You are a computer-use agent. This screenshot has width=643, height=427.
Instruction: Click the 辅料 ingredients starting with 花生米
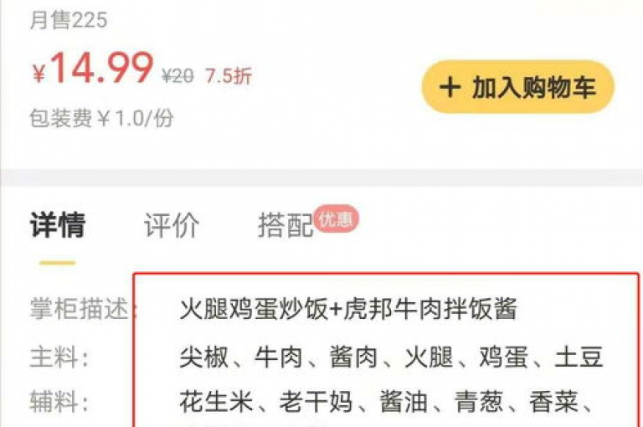386,401
